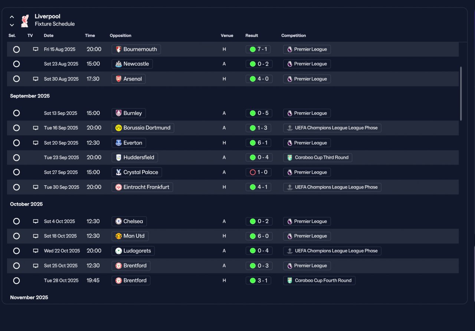Screen dimensions: 475x331
Task: Open the Newcastle opposition button
Action: [132, 64]
